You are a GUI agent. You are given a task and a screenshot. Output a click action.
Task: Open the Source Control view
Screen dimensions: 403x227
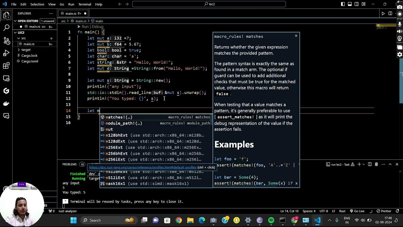(x=6, y=40)
